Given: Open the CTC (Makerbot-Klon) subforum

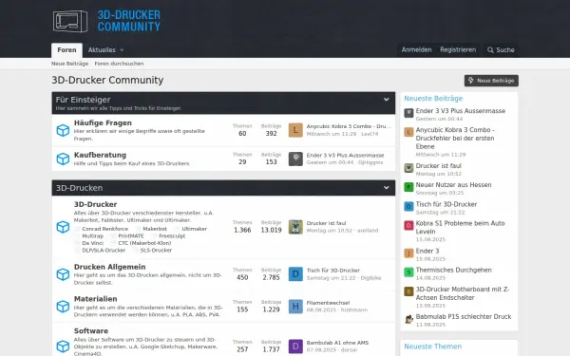Looking at the screenshot, I should [144, 243].
